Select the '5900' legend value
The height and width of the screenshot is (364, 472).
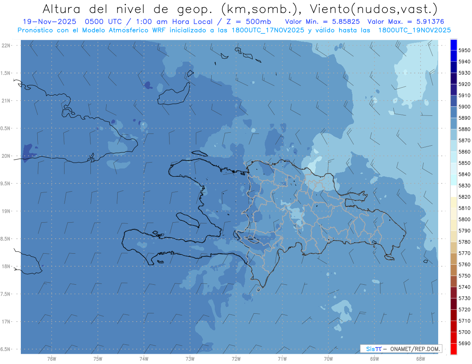click(x=465, y=106)
